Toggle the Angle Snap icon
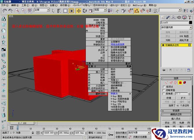The image size is (194, 140). coord(136,11)
